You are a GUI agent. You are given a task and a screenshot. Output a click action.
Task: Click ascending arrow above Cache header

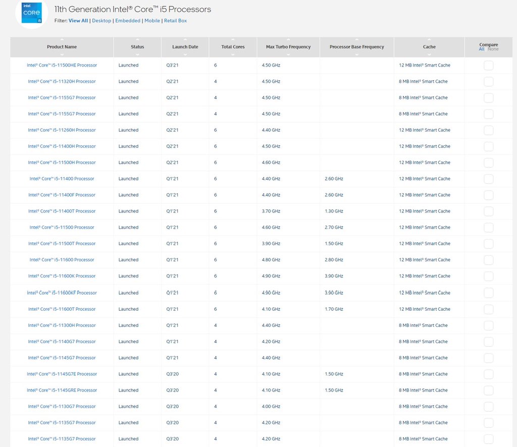[429, 40]
